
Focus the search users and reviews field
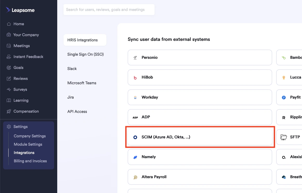[x=109, y=10]
